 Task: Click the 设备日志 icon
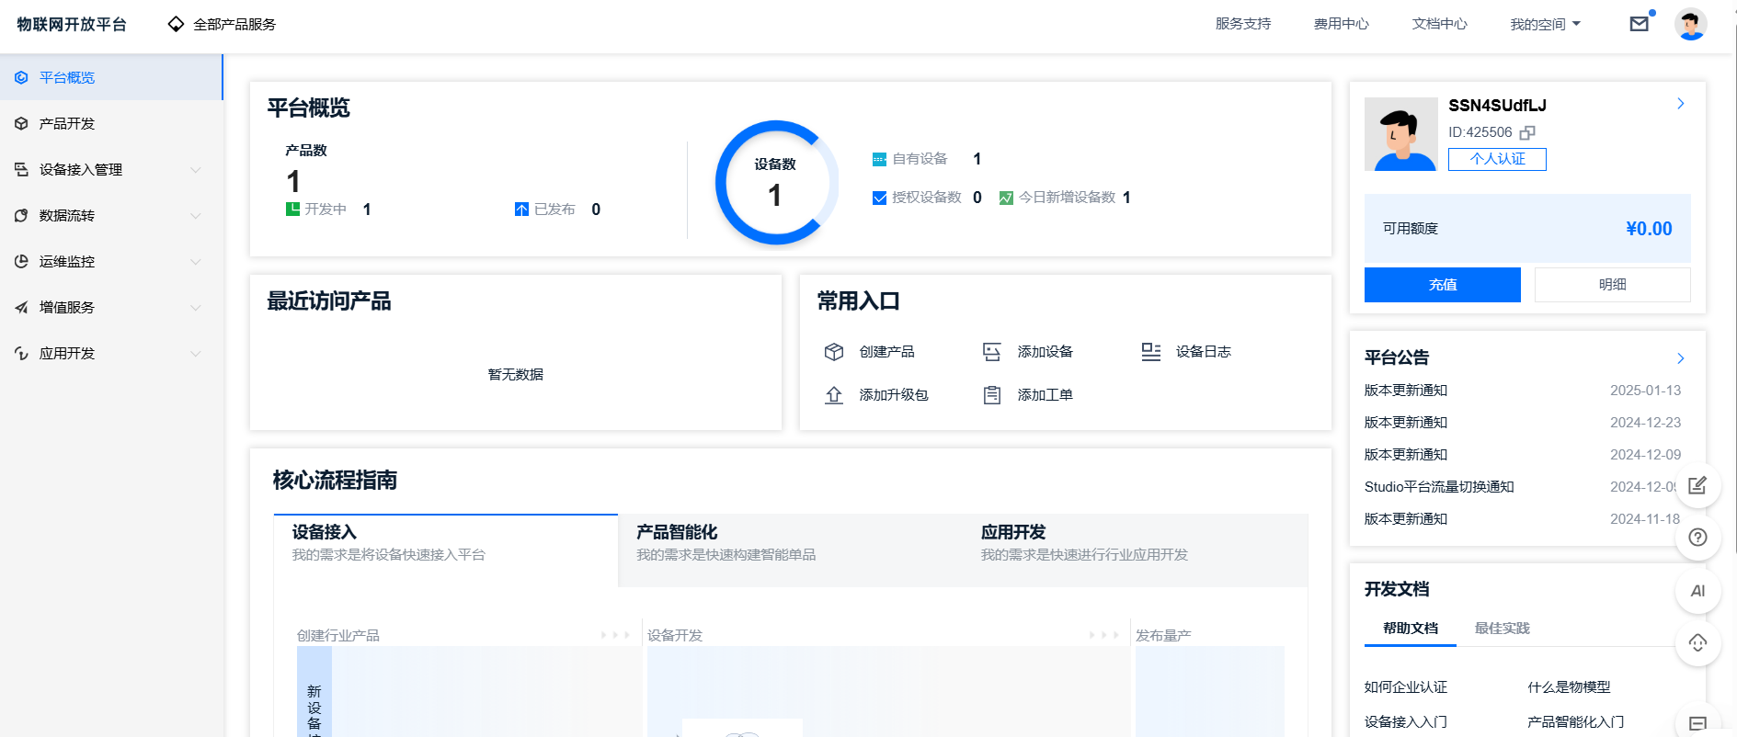pyautogui.click(x=1150, y=352)
